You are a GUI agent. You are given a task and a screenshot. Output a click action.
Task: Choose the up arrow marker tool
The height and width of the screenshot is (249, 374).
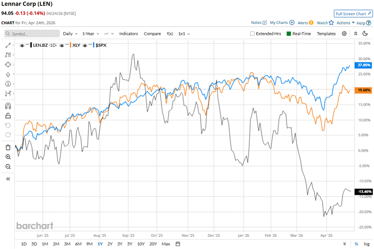(8, 74)
